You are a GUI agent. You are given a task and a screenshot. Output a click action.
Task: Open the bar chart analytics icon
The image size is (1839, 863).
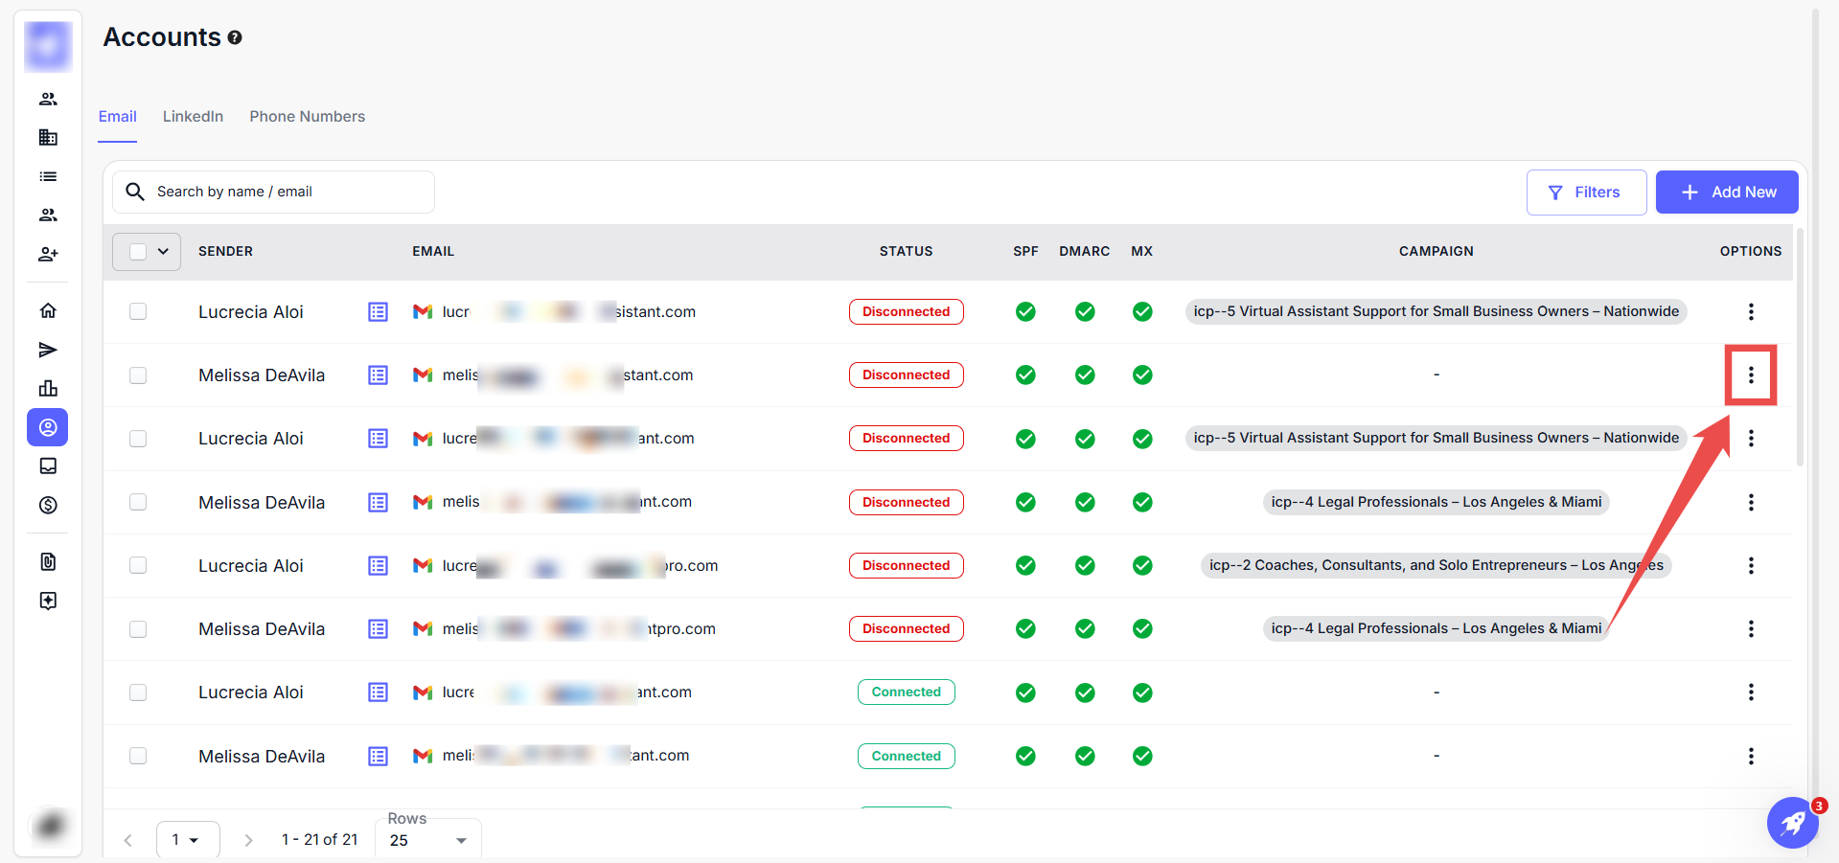[x=48, y=388]
